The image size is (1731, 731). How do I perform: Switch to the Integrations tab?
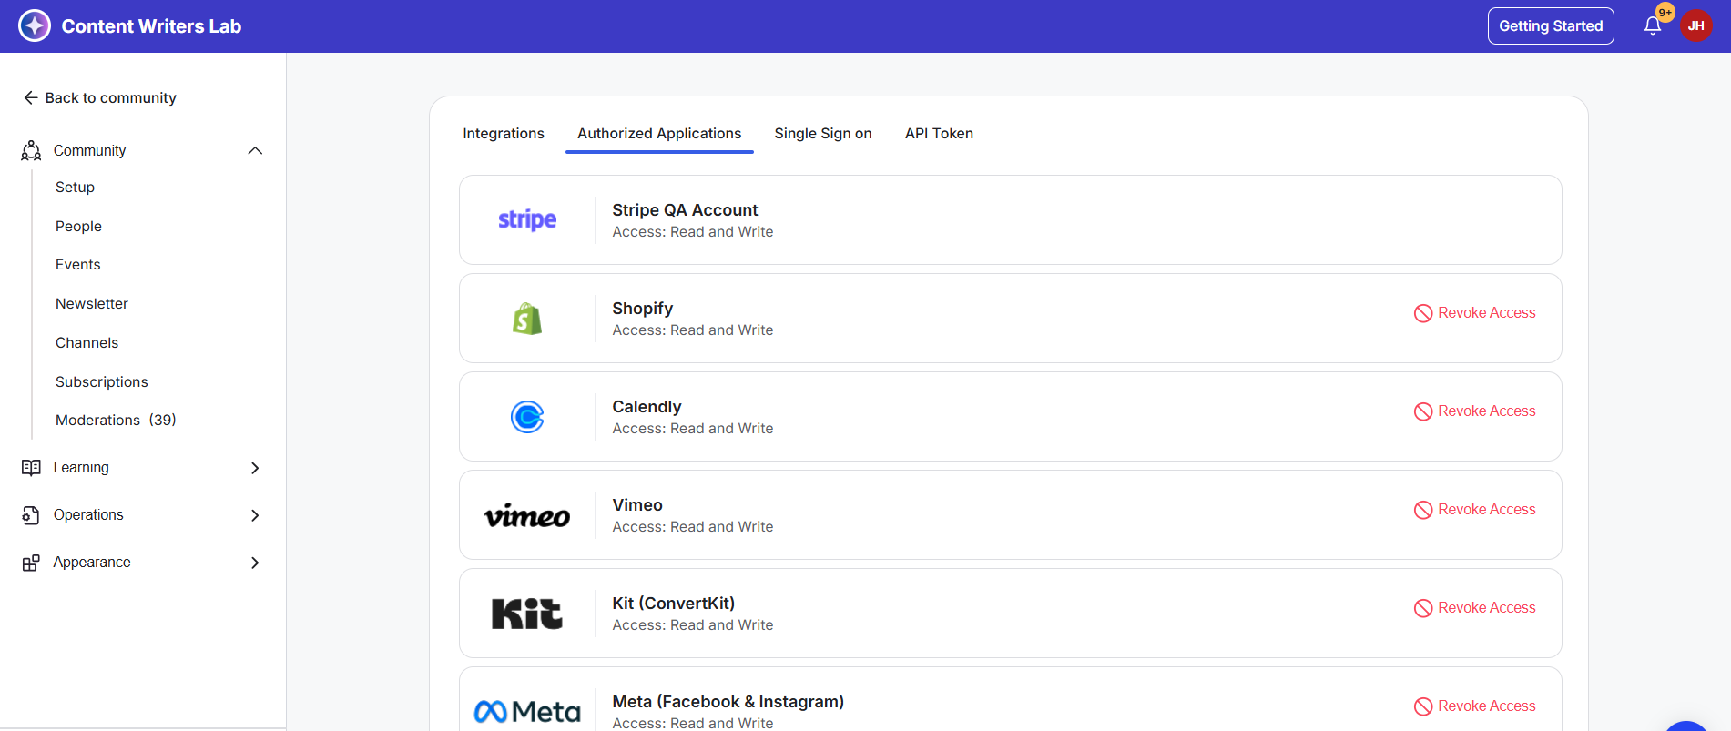coord(504,134)
